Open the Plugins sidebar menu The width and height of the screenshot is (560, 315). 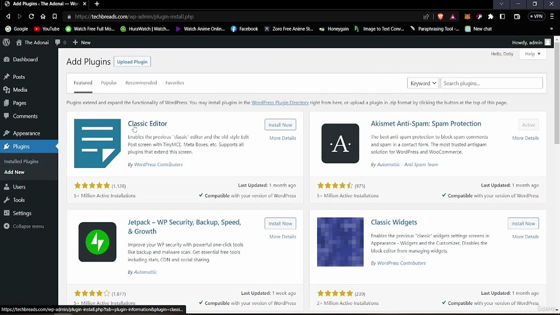tap(29, 147)
